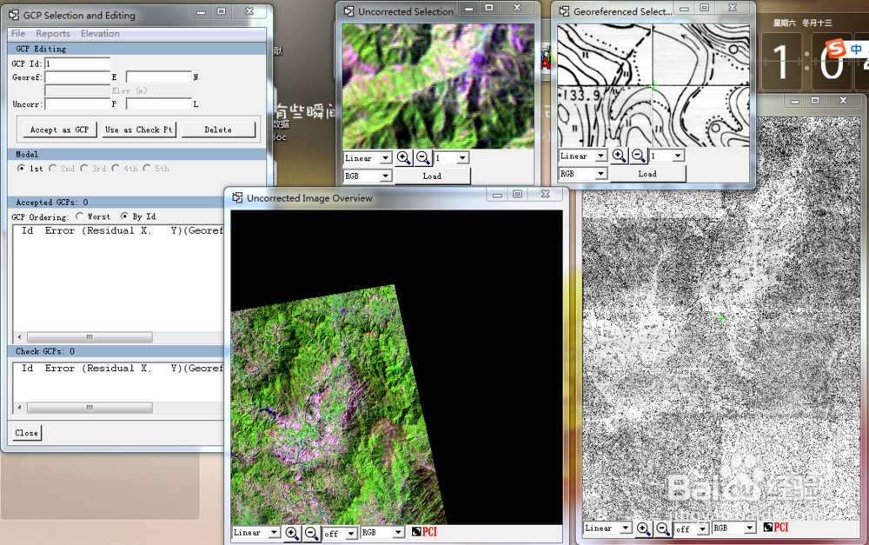This screenshot has height=545, width=869.
Task: Zoom out on Georeferenced Selection window
Action: point(638,156)
